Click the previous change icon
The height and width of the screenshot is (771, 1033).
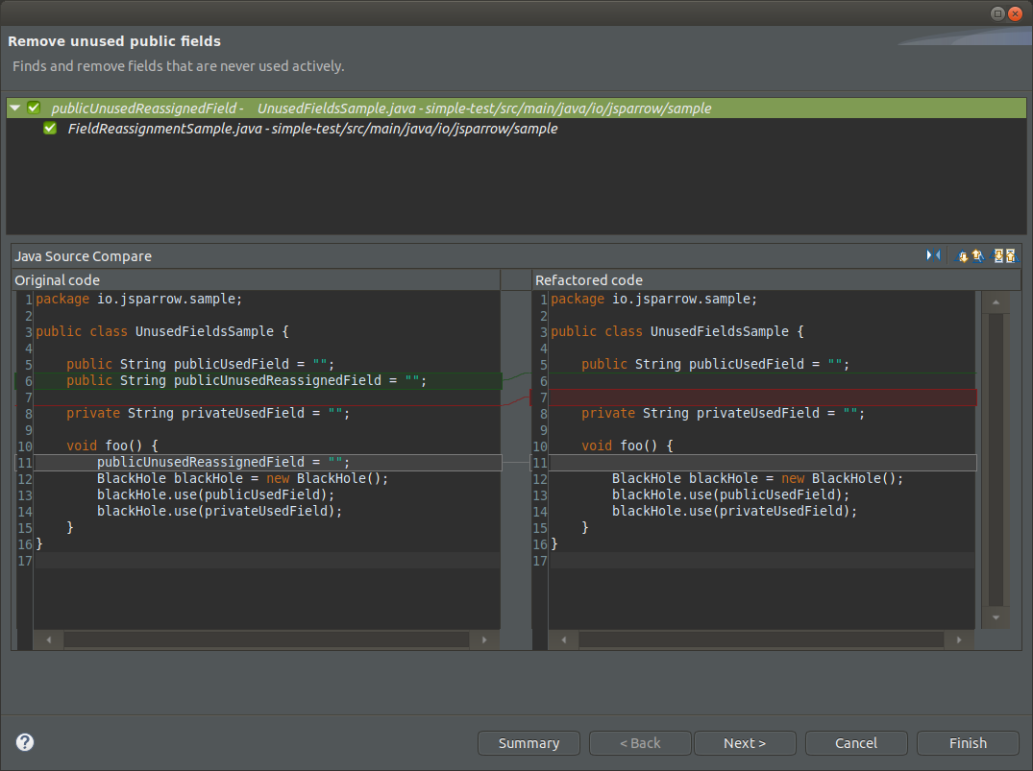pyautogui.click(x=1010, y=255)
